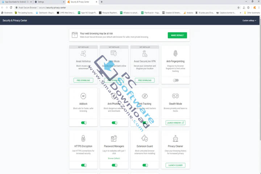Expand the Custom settings dropdown
The image size is (261, 174).
(249, 20)
